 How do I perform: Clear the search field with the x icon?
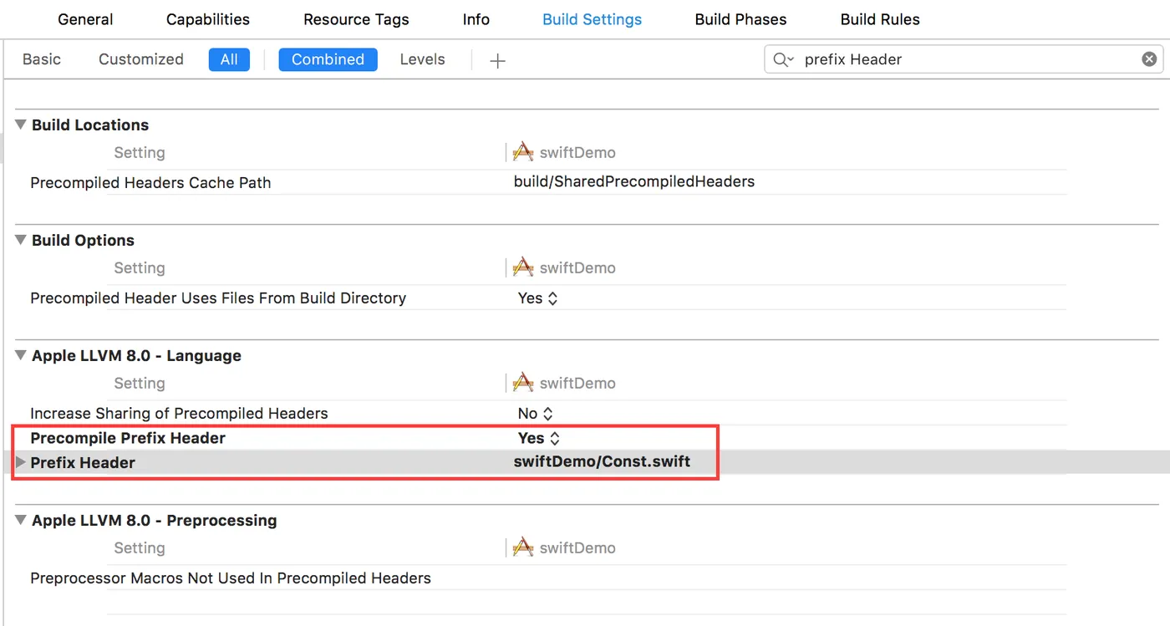pyautogui.click(x=1149, y=59)
